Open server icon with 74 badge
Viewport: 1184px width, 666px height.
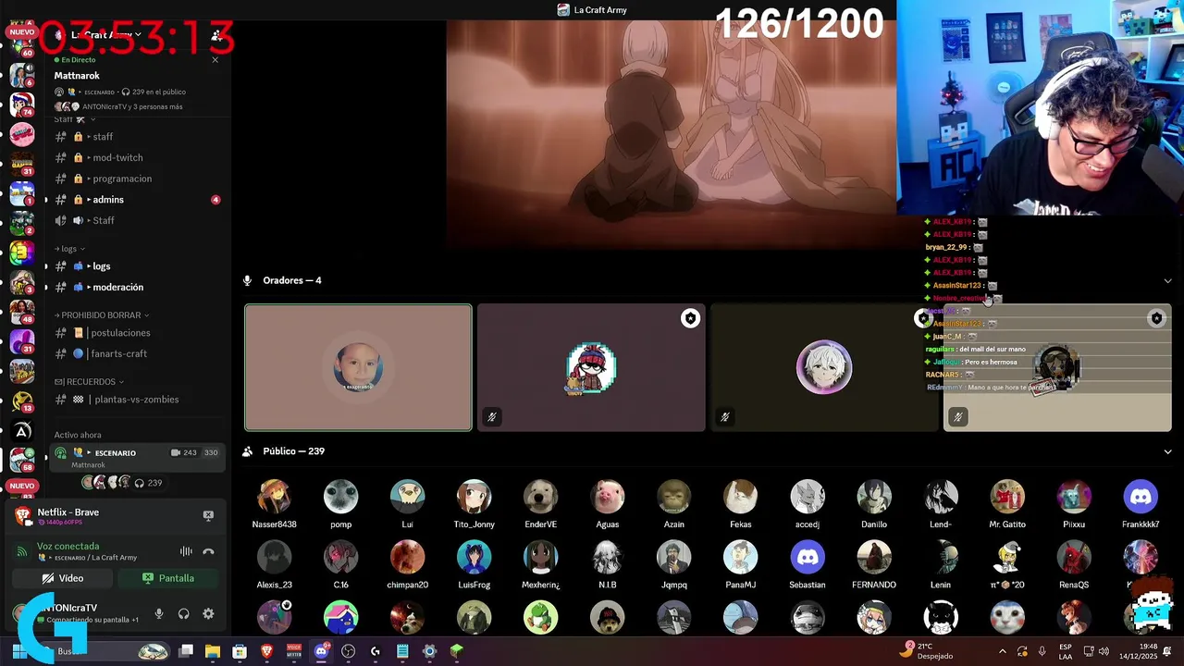[x=22, y=104]
